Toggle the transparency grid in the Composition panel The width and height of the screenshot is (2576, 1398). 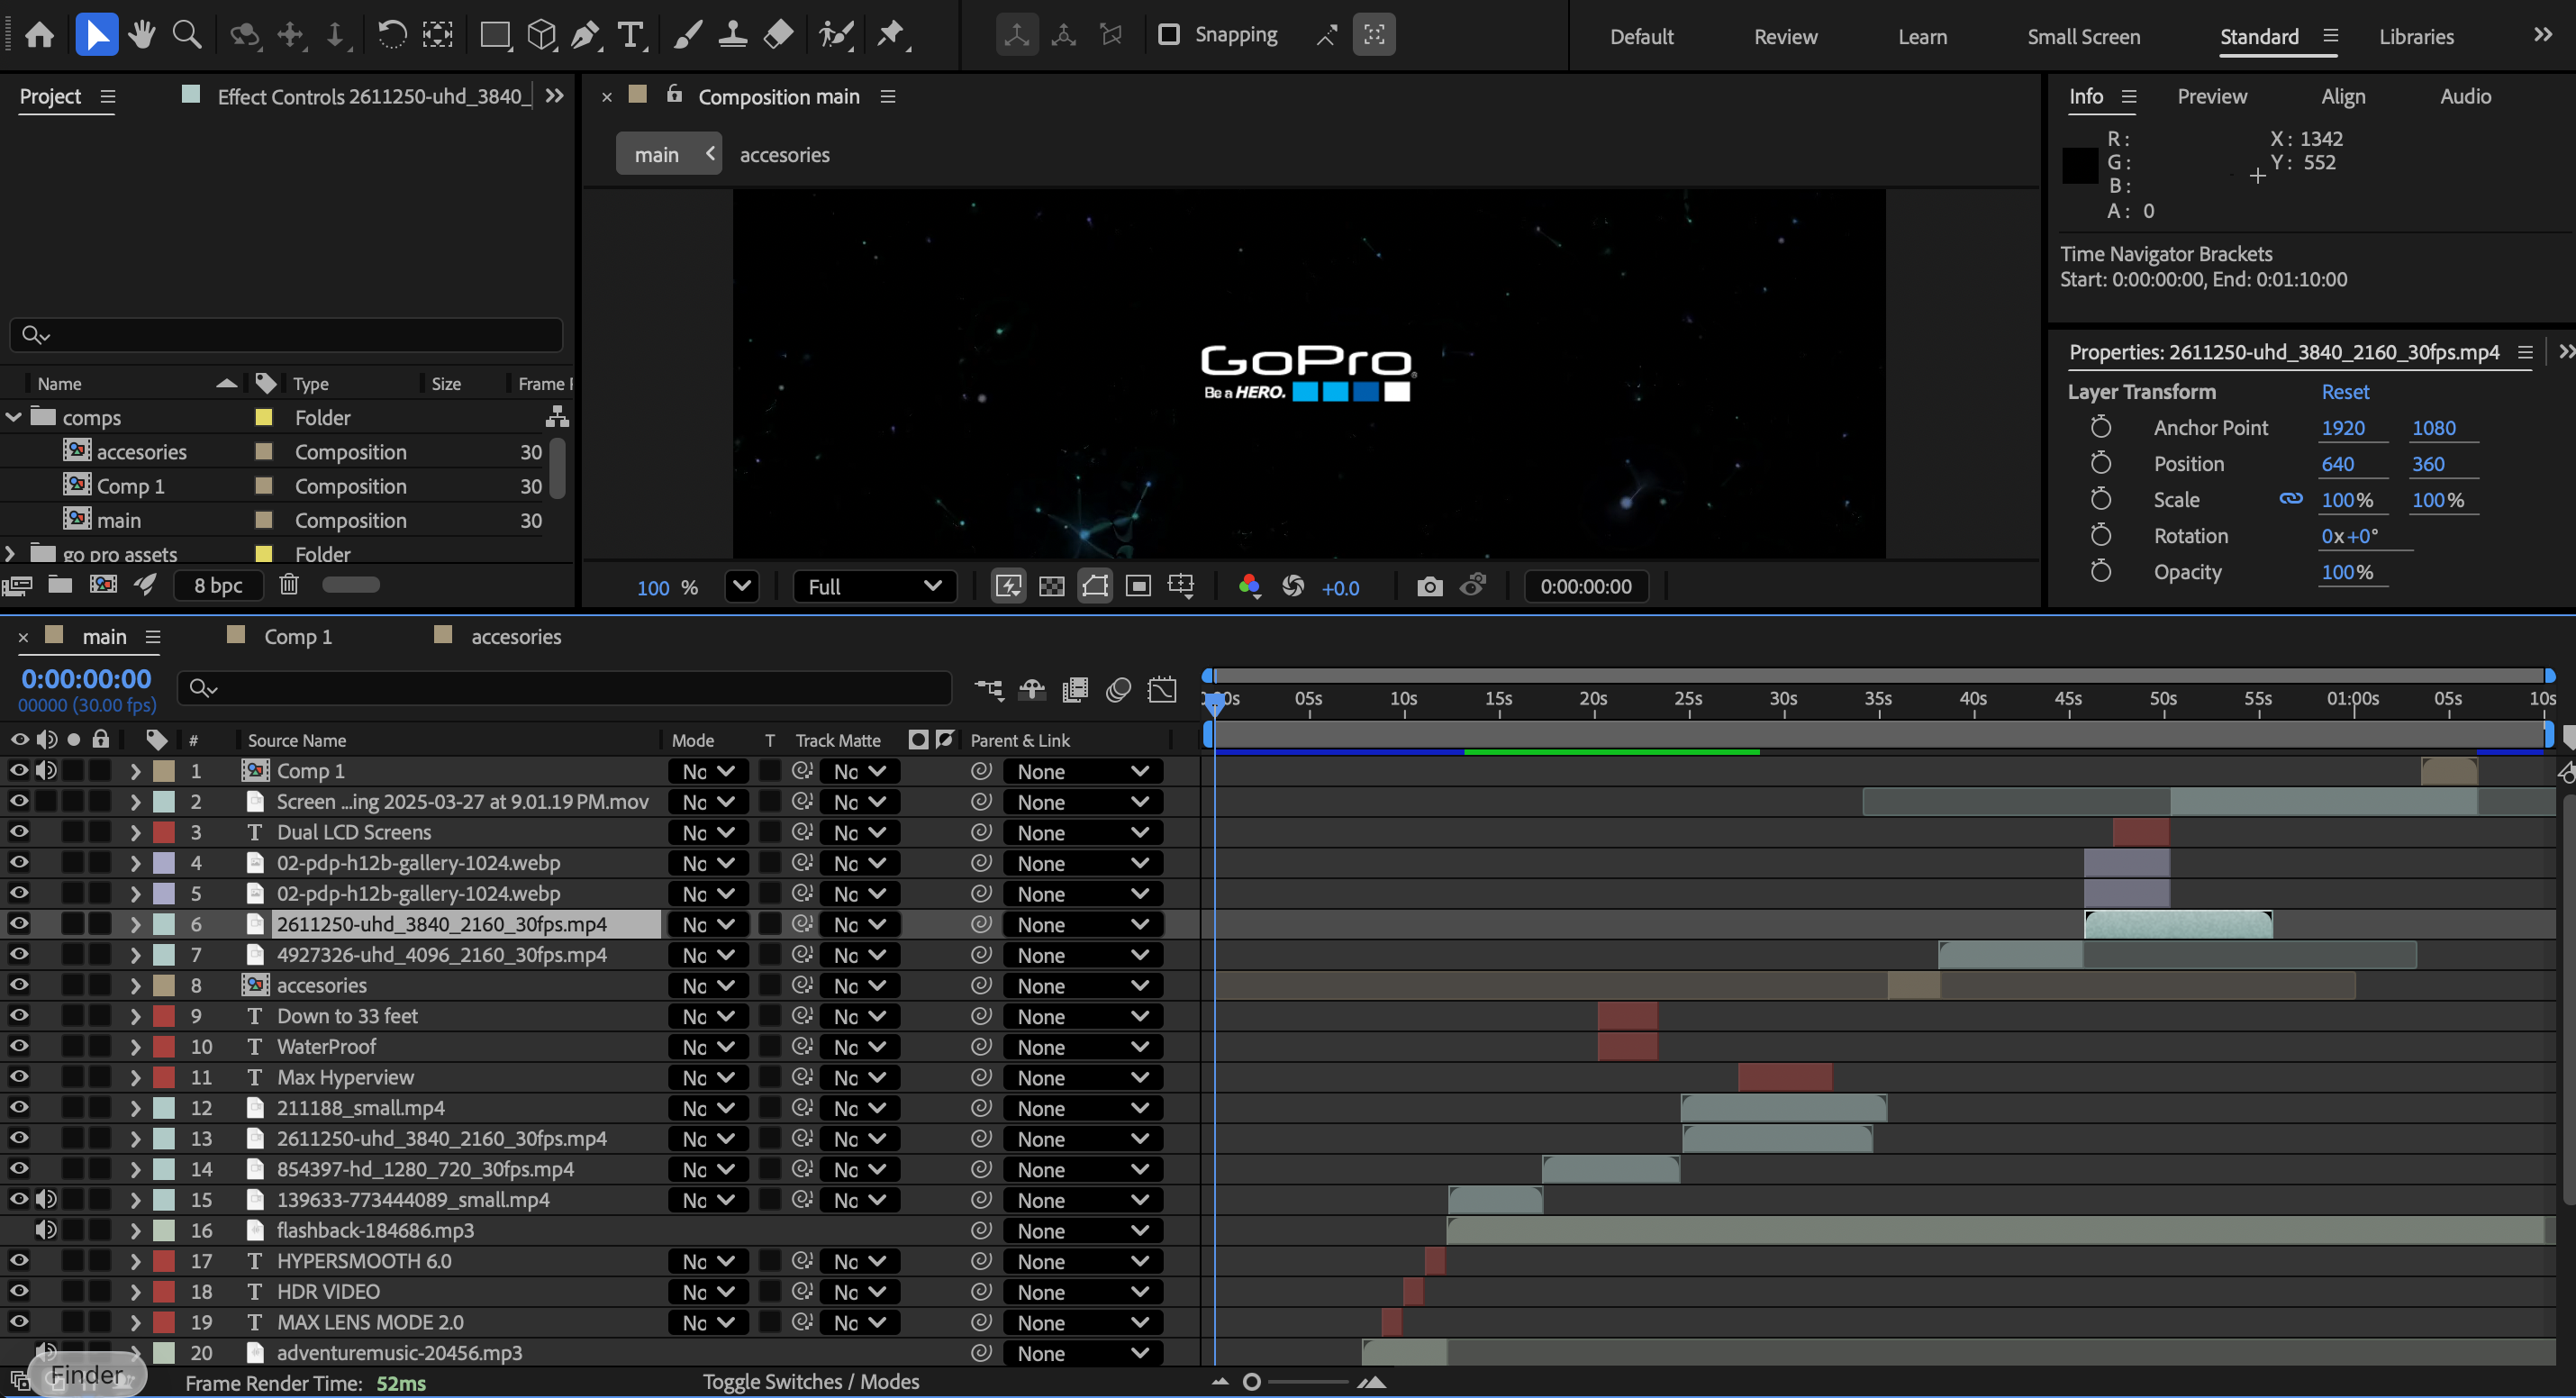click(x=1051, y=587)
